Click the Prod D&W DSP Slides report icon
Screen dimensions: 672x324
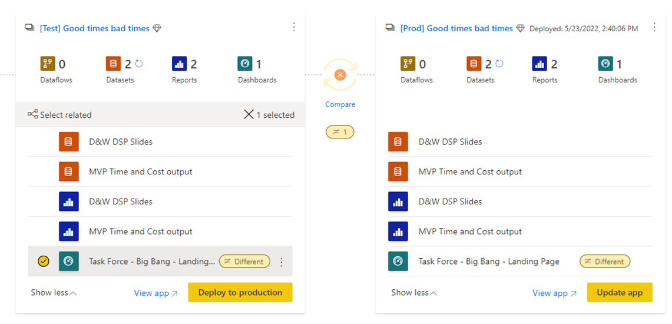tap(398, 201)
